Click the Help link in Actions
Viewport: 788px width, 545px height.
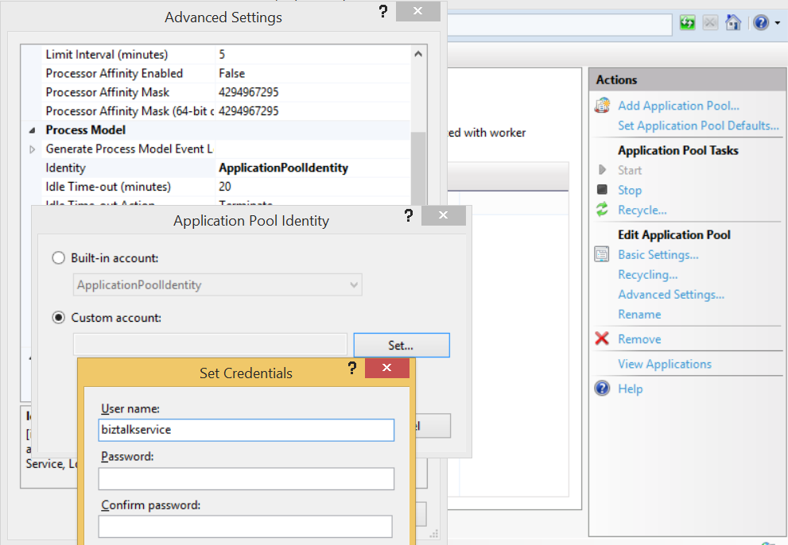(631, 388)
